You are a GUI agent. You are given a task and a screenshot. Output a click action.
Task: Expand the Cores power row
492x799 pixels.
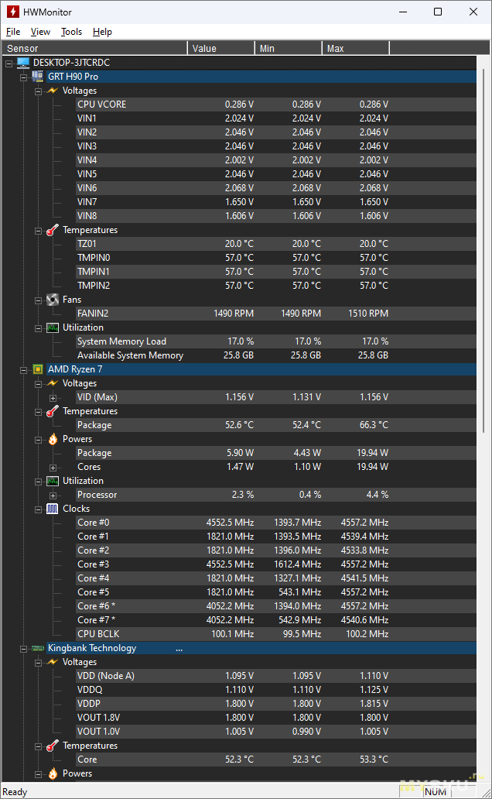(x=53, y=468)
